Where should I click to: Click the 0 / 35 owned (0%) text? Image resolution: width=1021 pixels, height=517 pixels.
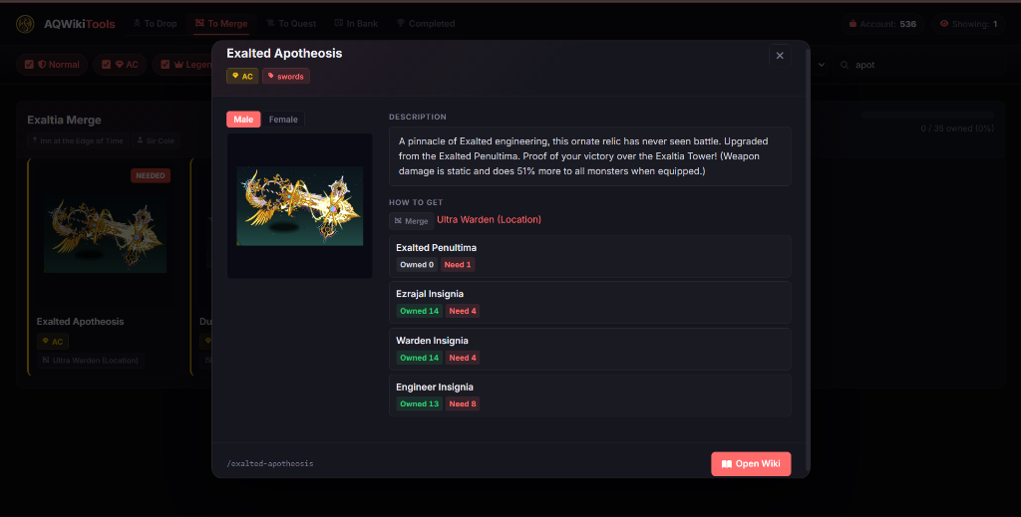957,129
